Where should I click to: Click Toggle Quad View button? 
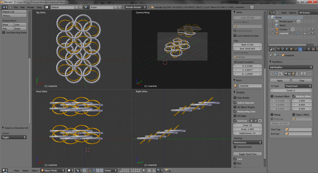[x=248, y=154]
